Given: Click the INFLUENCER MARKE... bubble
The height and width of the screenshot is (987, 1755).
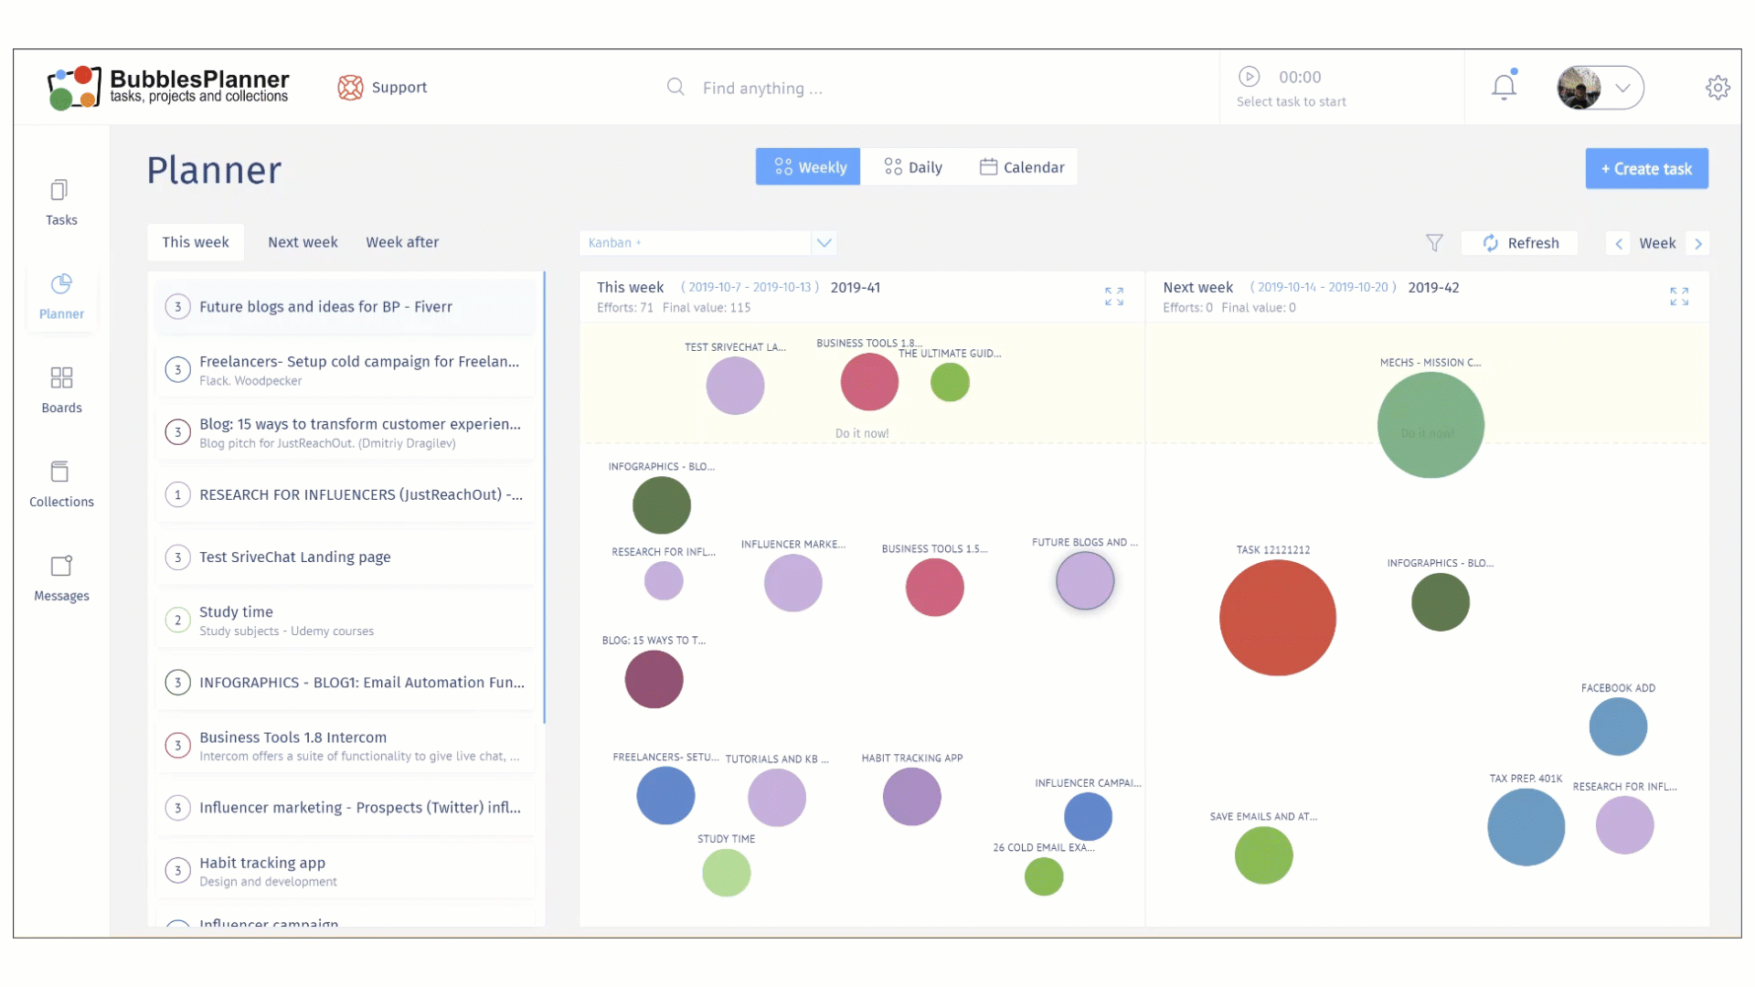Looking at the screenshot, I should click(x=792, y=583).
